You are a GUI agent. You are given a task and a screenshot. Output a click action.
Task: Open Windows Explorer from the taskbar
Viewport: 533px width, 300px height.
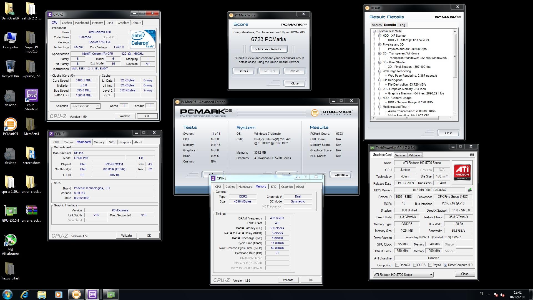pyautogui.click(x=42, y=294)
